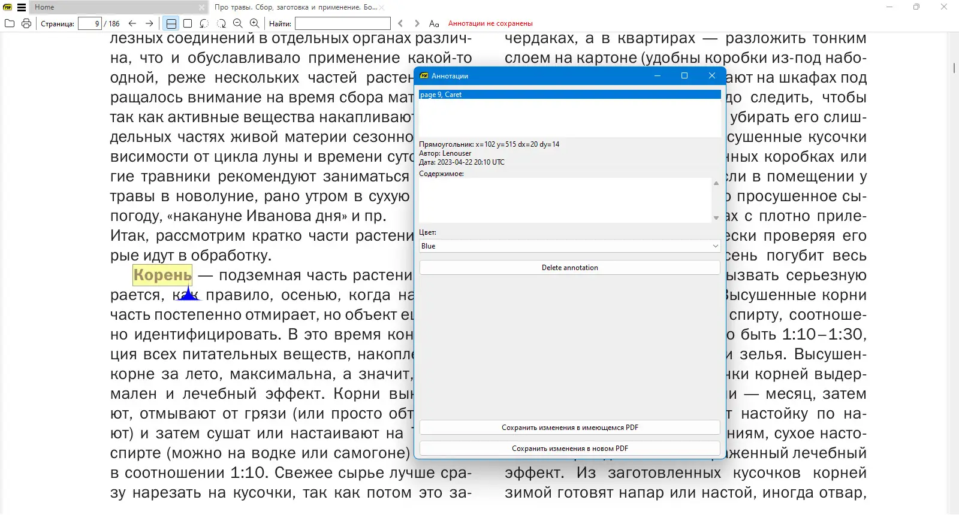
Task: Select the page 9, Caret annotation
Action: pyautogui.click(x=570, y=95)
